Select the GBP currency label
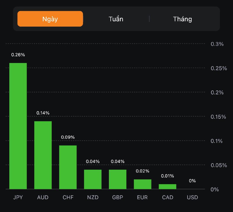Image resolution: width=233 pixels, height=212 pixels. [118, 197]
